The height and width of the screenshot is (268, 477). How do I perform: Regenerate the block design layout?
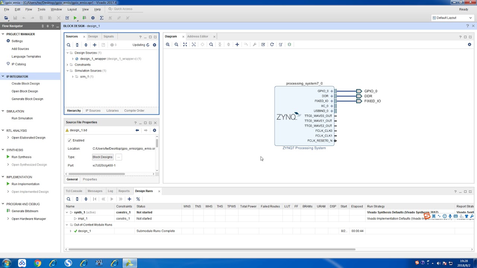[x=272, y=44]
